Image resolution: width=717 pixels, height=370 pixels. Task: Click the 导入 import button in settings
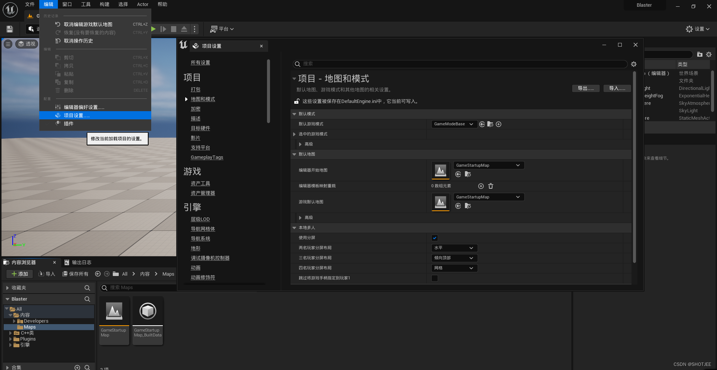[x=617, y=88]
